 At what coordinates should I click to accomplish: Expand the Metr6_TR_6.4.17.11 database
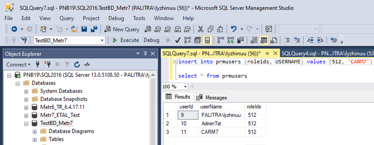pyautogui.click(x=26, y=108)
